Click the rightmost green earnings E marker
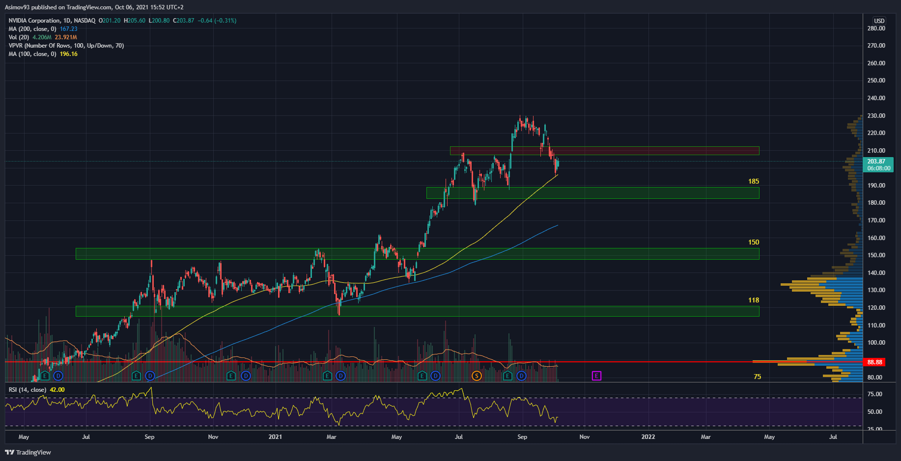The height and width of the screenshot is (461, 901). (507, 376)
